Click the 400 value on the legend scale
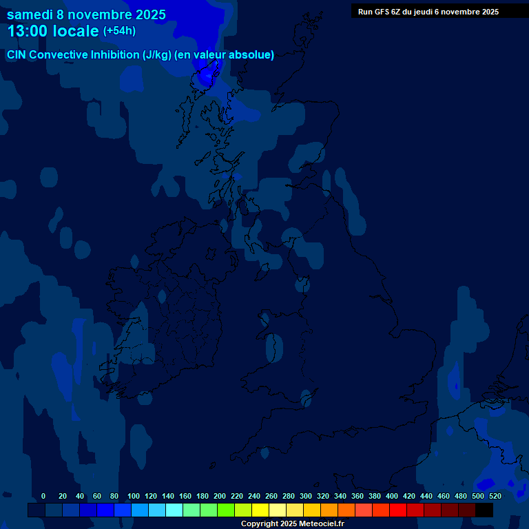 (x=391, y=496)
